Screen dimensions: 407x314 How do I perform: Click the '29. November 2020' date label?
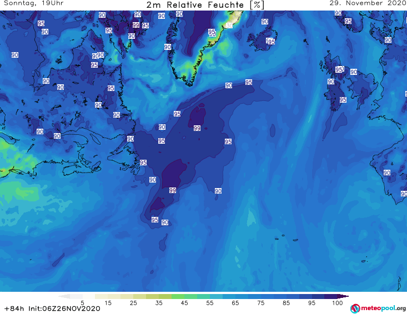click(368, 3)
